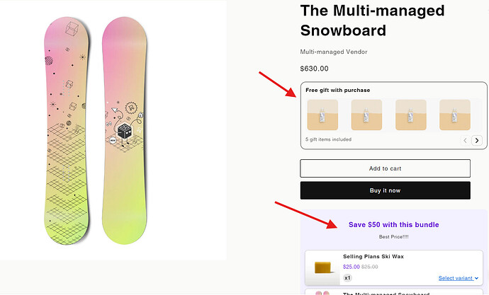Click the third free gift thumbnail
This screenshot has height=295, width=489.
point(410,114)
